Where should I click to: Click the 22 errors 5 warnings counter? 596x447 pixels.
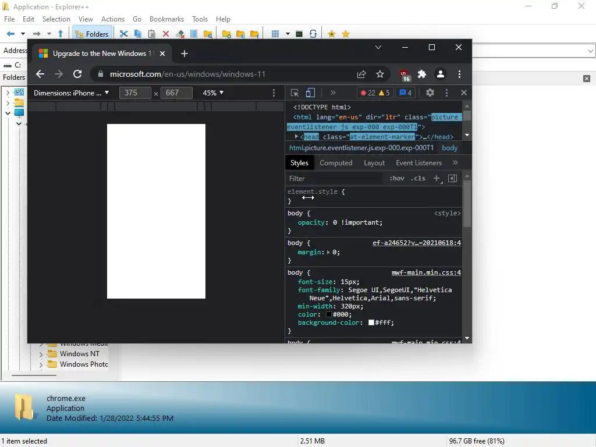pyautogui.click(x=375, y=93)
